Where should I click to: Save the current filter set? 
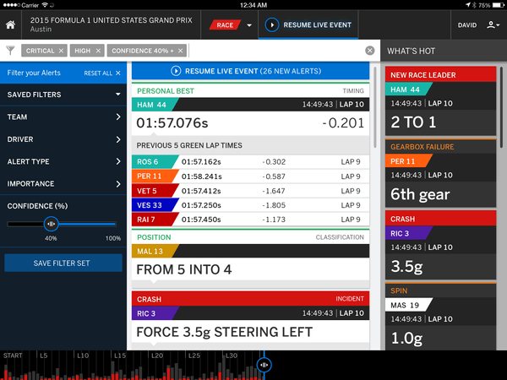[x=63, y=263]
